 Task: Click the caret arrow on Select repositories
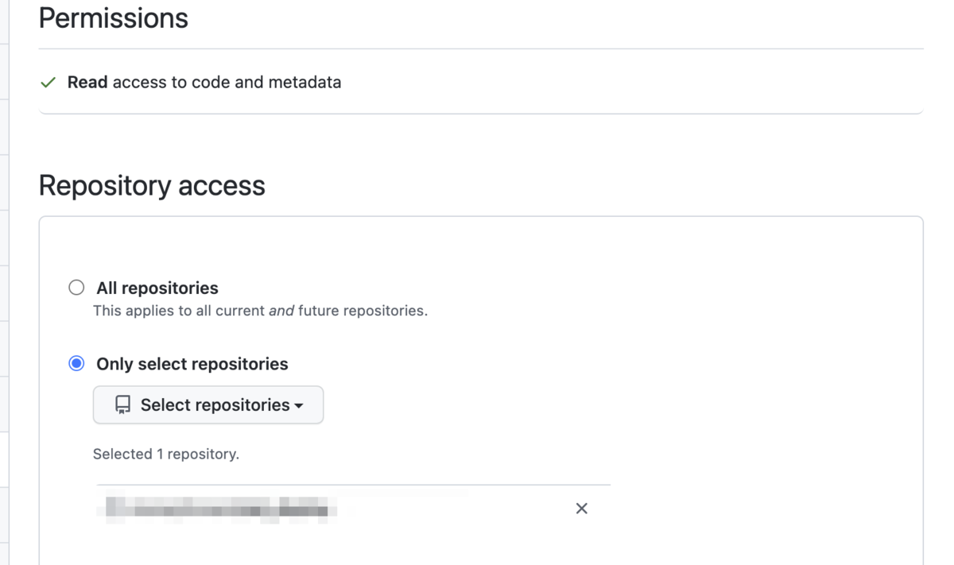tap(299, 406)
